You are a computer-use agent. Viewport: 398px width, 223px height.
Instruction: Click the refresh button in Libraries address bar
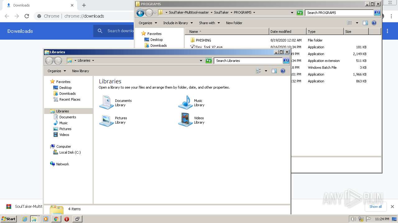tap(209, 61)
